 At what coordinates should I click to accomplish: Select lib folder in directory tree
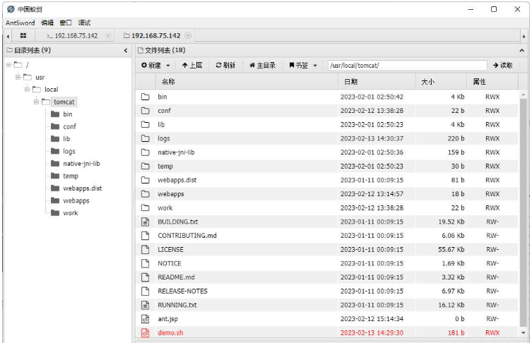pos(66,139)
